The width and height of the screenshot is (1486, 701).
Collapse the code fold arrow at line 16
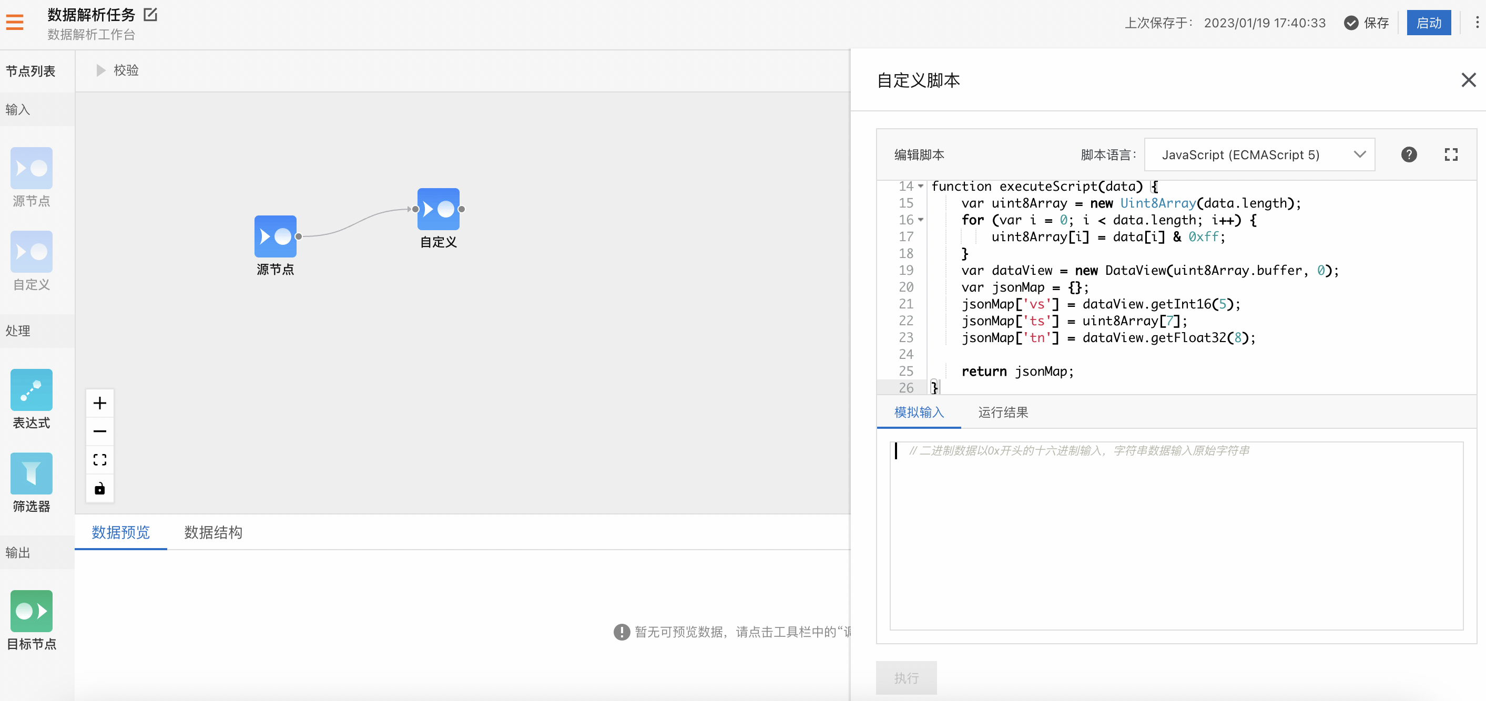click(921, 220)
